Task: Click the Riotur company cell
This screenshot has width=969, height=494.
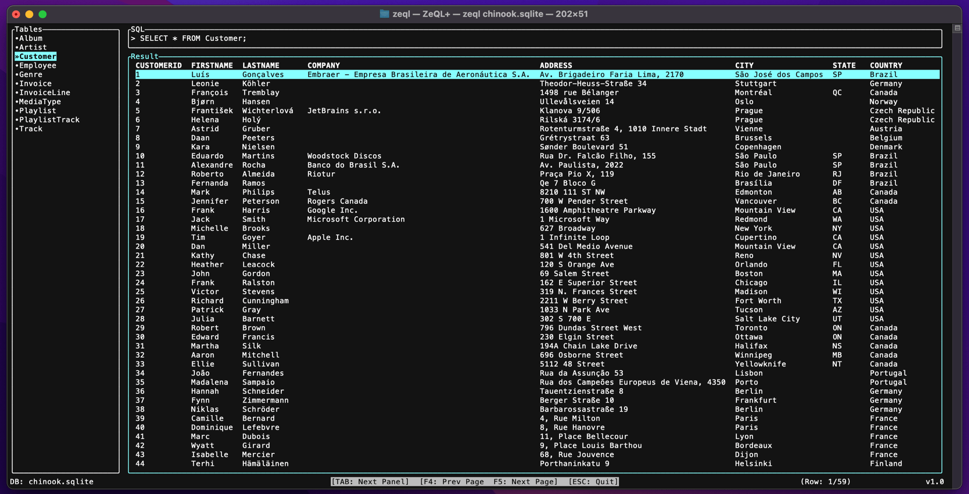Action: (321, 174)
